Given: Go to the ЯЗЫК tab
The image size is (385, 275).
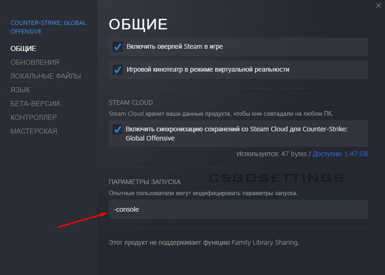Looking at the screenshot, I should 20,90.
